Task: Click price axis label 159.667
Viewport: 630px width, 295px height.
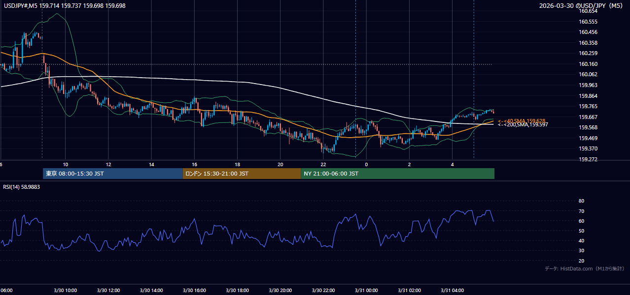Action: point(588,117)
